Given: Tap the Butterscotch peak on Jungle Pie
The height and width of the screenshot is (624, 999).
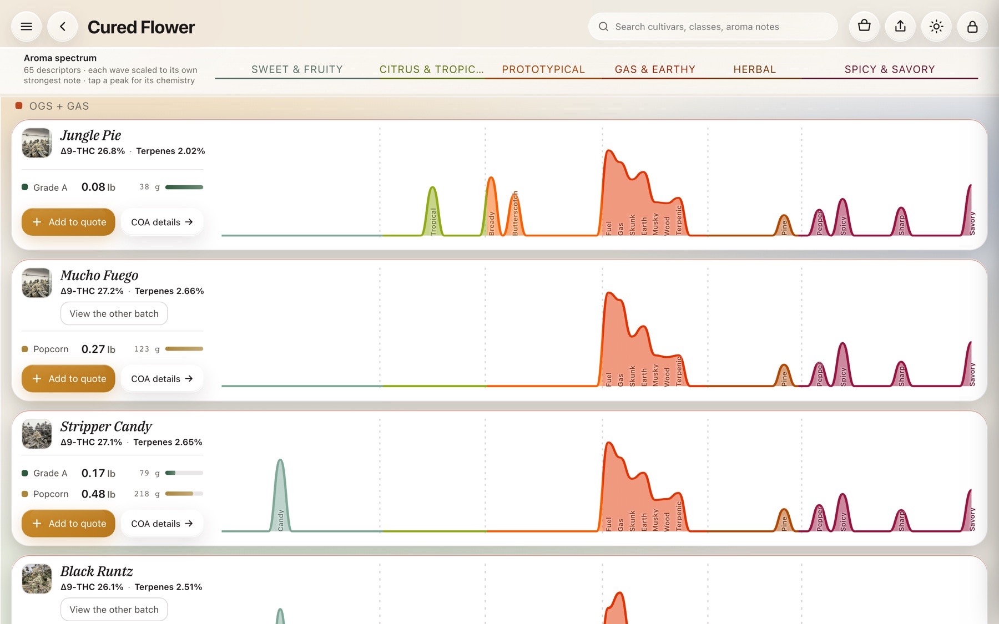Looking at the screenshot, I should coord(515,215).
